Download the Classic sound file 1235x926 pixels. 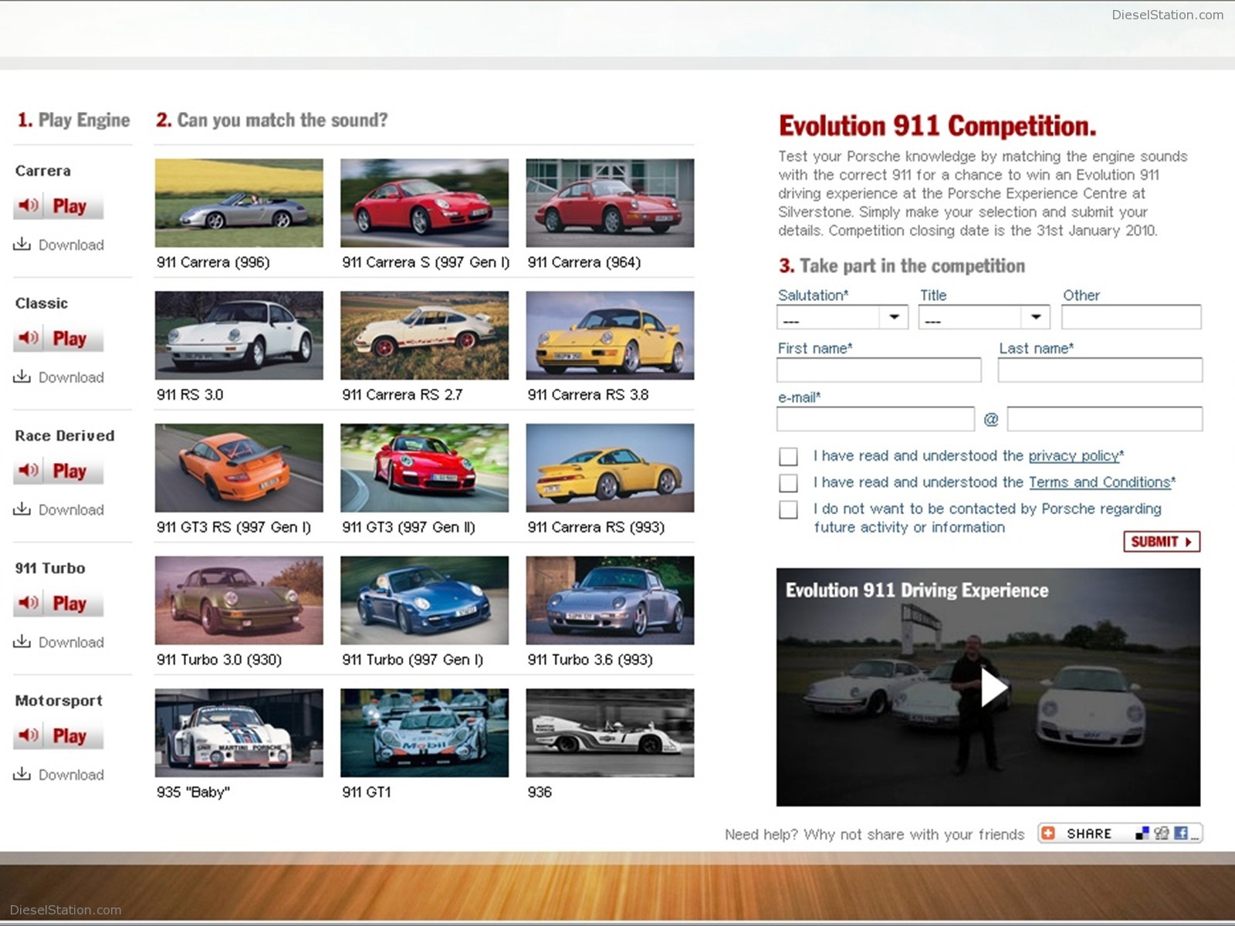58,377
